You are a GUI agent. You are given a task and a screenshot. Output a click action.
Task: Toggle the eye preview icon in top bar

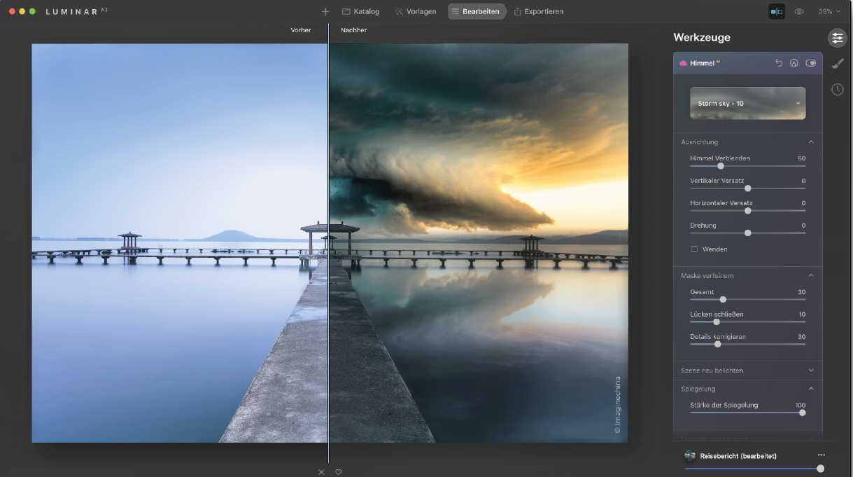click(799, 12)
